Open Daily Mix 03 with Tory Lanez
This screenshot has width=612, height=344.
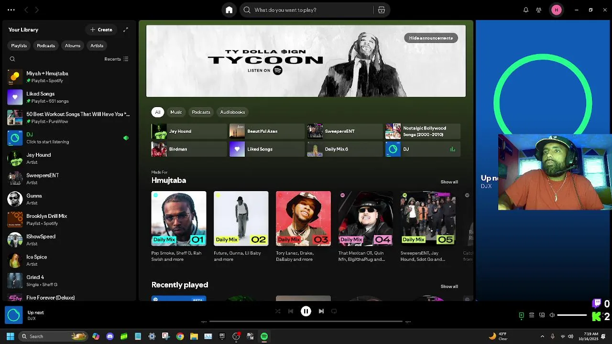click(x=303, y=227)
